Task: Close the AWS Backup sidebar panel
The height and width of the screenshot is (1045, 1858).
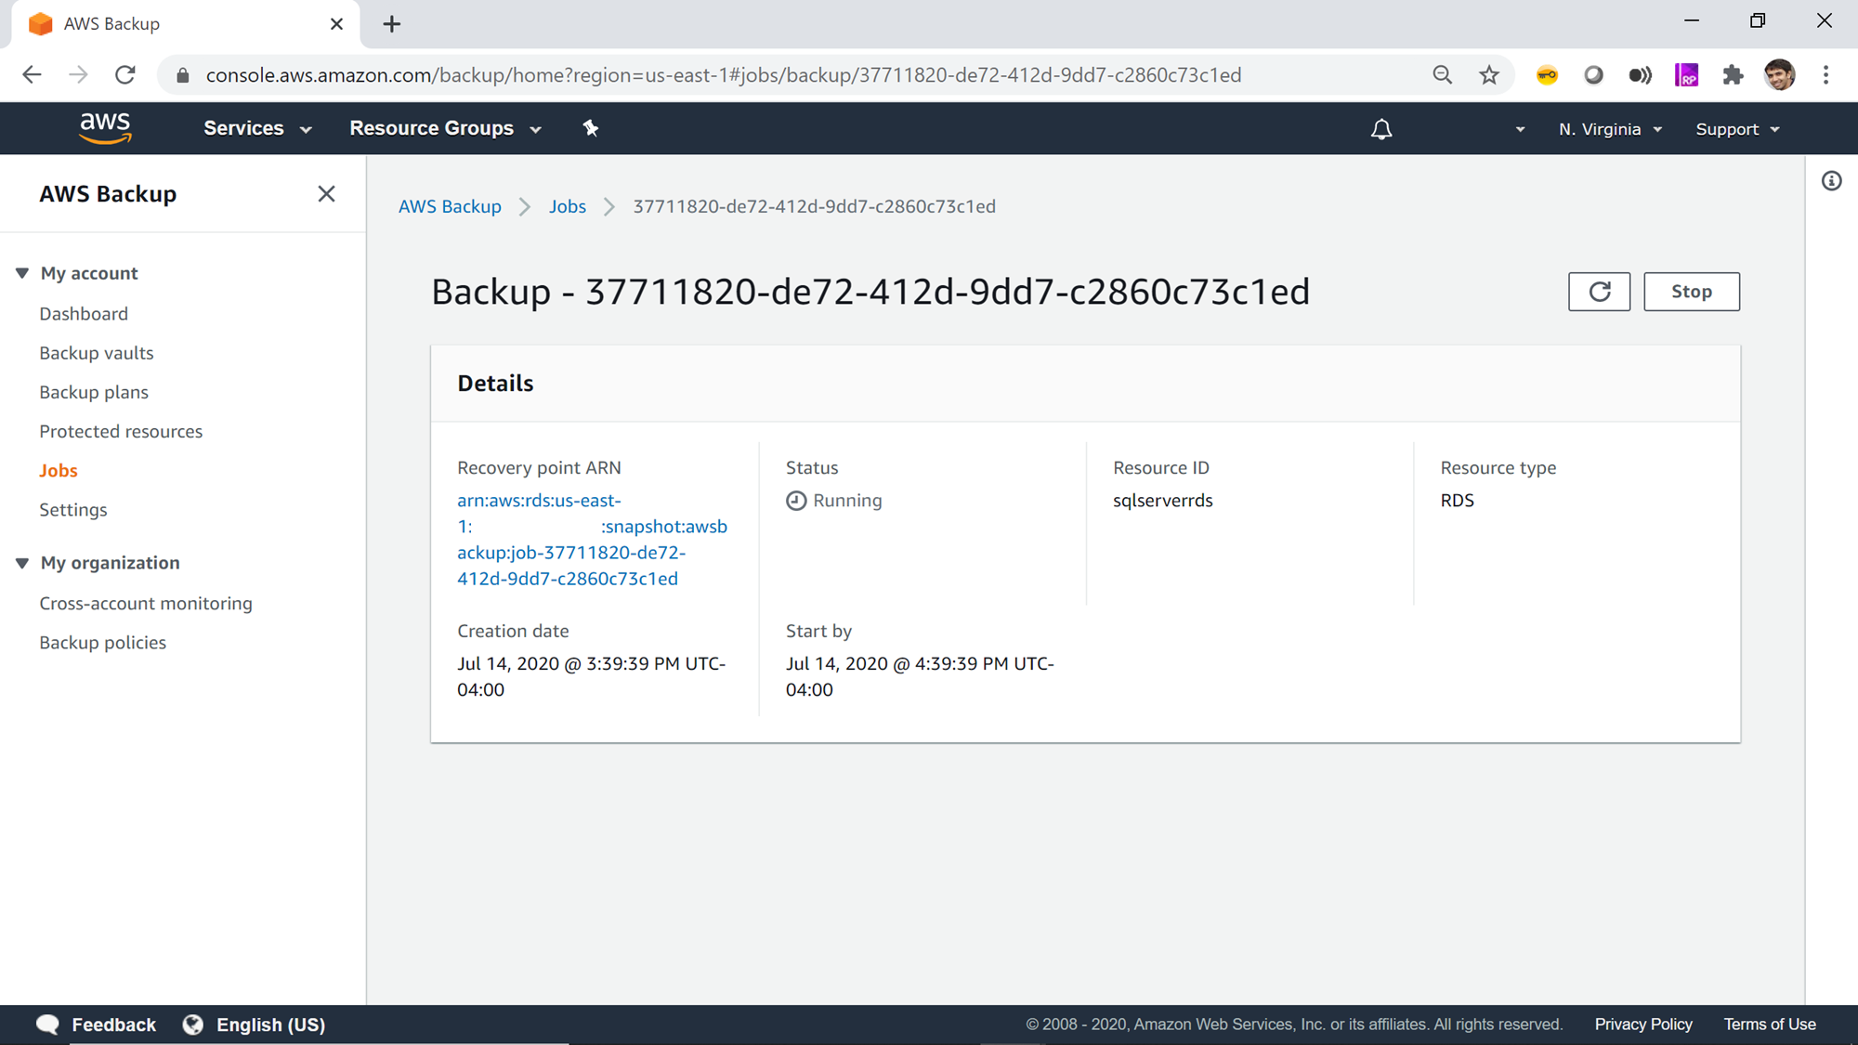Action: [326, 193]
